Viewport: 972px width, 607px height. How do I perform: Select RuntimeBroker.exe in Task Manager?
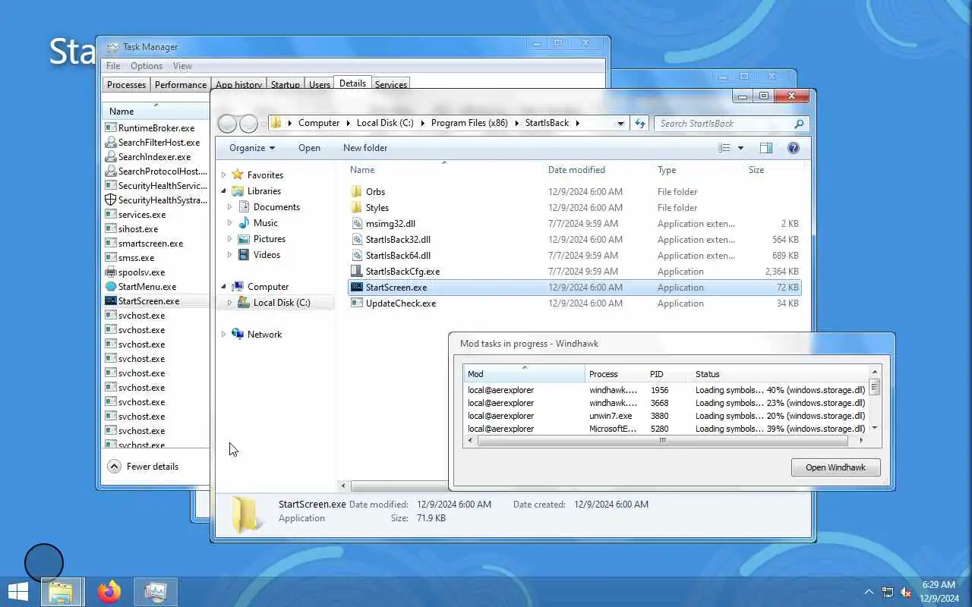(x=156, y=128)
